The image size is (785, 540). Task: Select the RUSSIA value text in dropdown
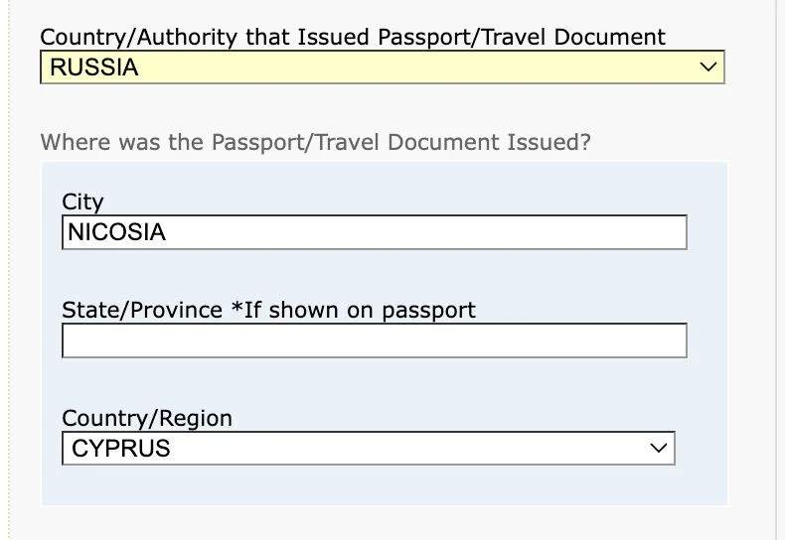click(x=94, y=67)
